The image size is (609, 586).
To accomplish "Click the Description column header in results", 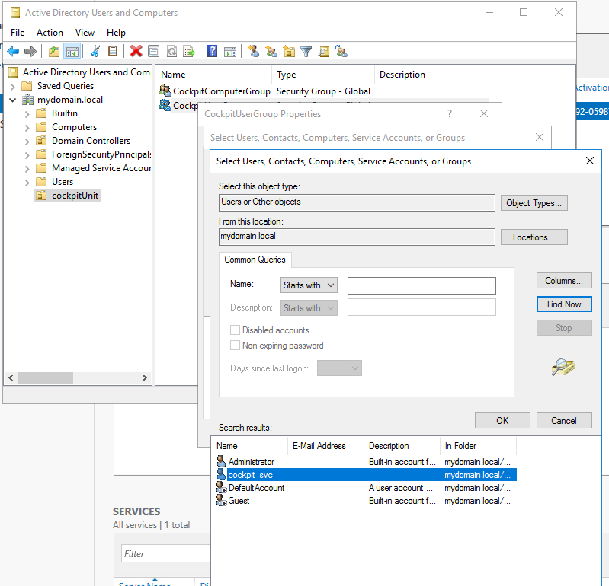I will (x=402, y=446).
